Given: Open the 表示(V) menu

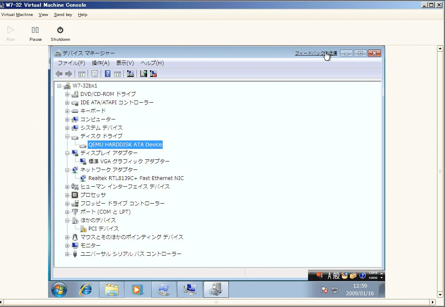Looking at the screenshot, I should [125, 63].
